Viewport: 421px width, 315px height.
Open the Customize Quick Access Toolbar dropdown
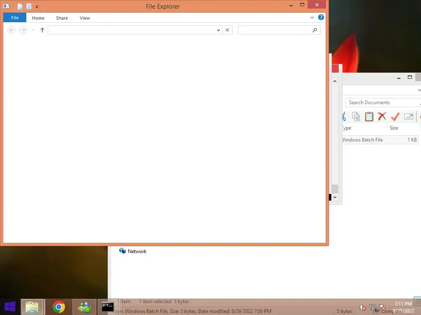37,7
